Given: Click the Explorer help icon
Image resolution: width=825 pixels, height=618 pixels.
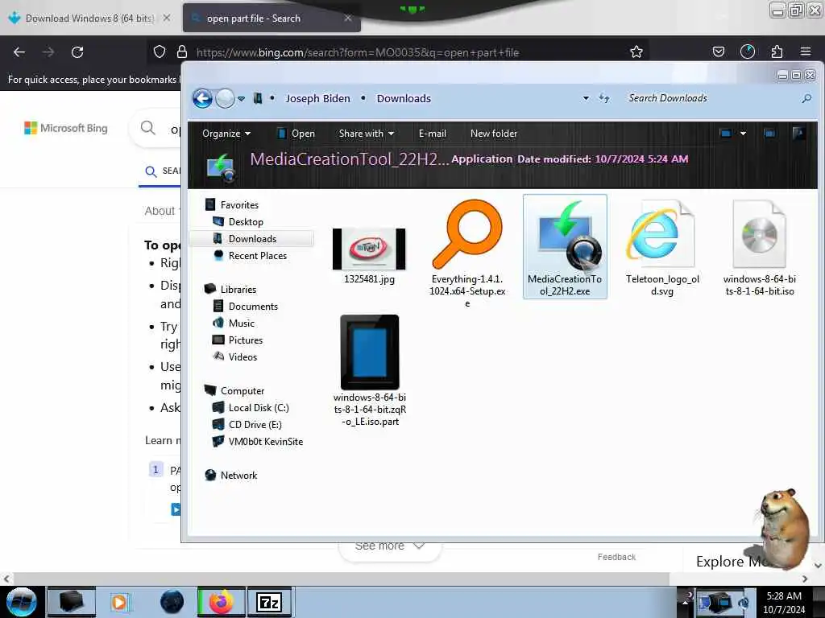Looking at the screenshot, I should point(798,133).
